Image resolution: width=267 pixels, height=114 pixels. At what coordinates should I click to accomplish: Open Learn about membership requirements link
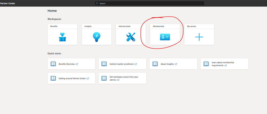coord(224,64)
